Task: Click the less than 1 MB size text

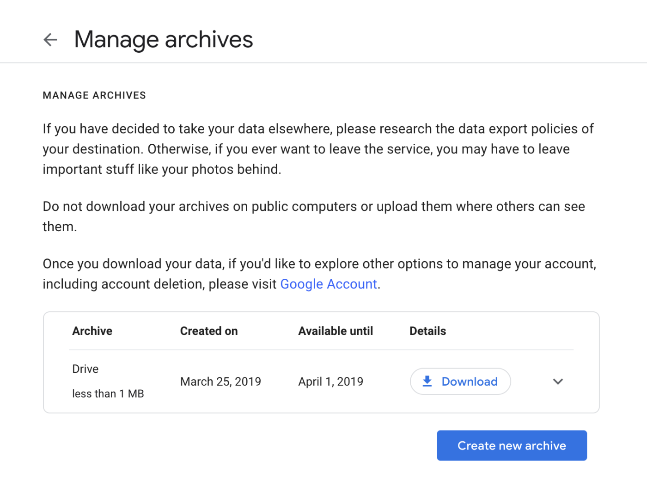Action: coord(108,394)
